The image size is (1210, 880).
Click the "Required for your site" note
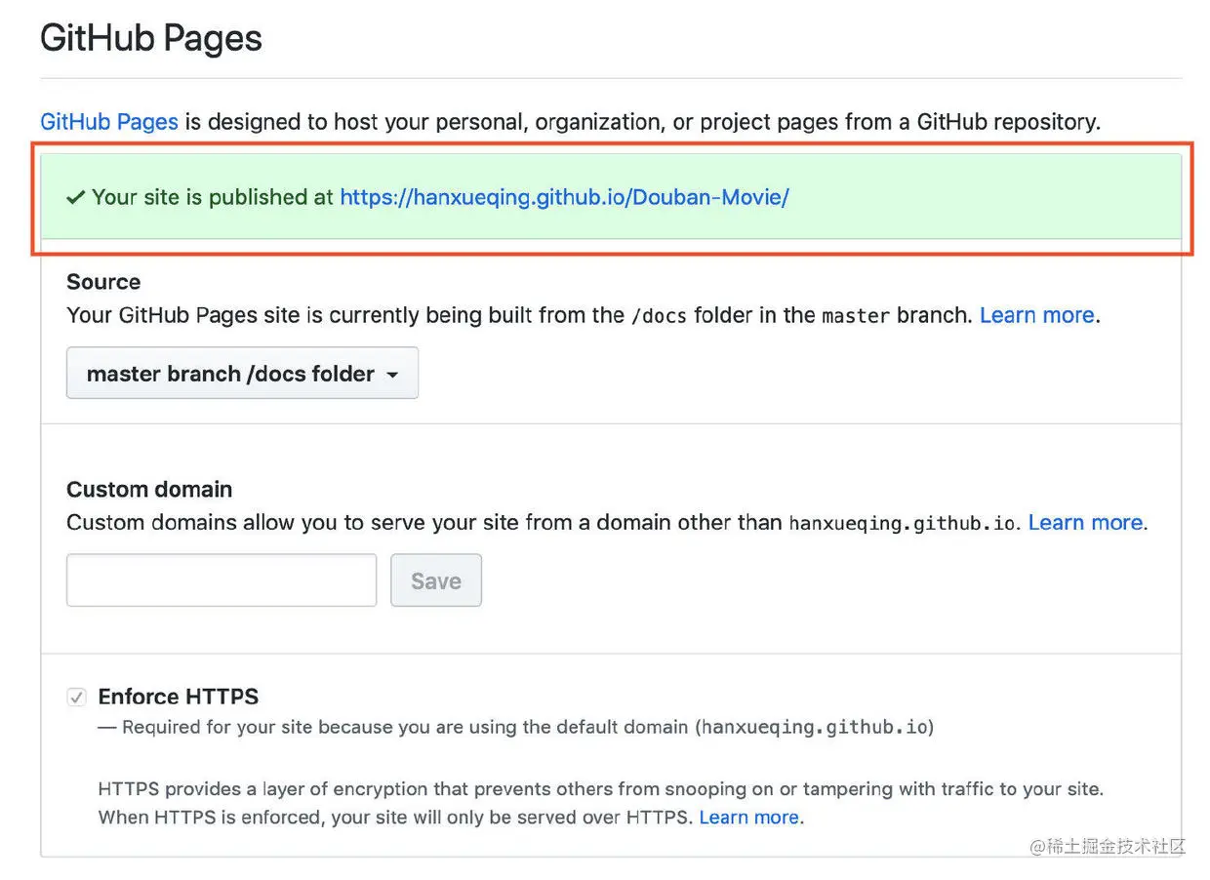(x=516, y=727)
